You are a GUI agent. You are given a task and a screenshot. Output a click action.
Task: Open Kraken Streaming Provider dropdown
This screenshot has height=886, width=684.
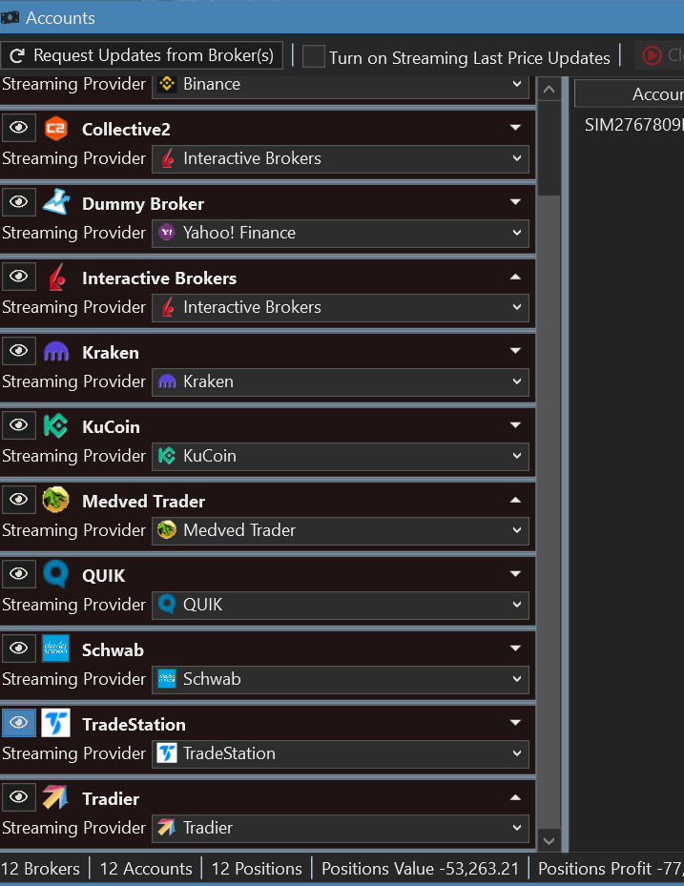pos(341,381)
